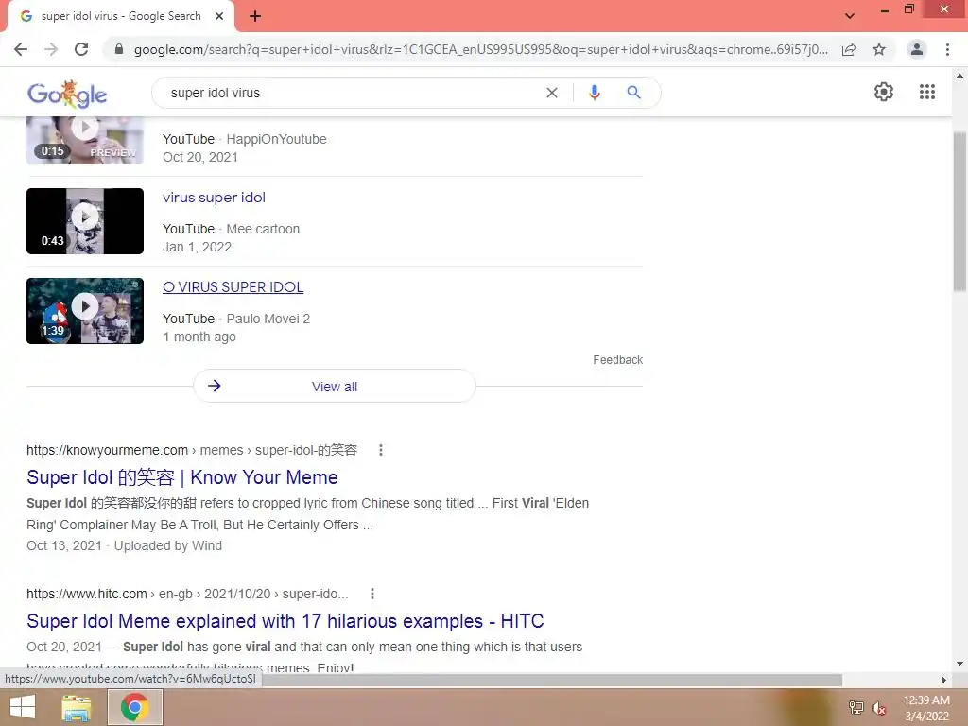968x726 pixels.
Task: Open the 'virus super idol' video link
Action: [x=214, y=198]
